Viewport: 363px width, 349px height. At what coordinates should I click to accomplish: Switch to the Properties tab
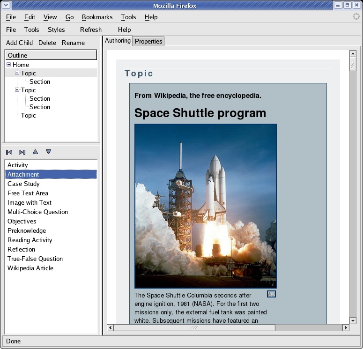click(148, 41)
